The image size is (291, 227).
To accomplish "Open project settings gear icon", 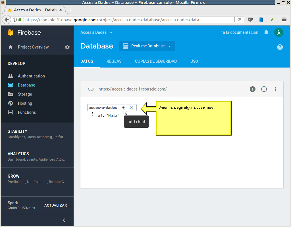I will click(67, 47).
